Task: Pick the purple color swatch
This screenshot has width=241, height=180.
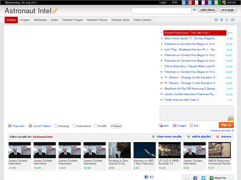Action: point(206,3)
